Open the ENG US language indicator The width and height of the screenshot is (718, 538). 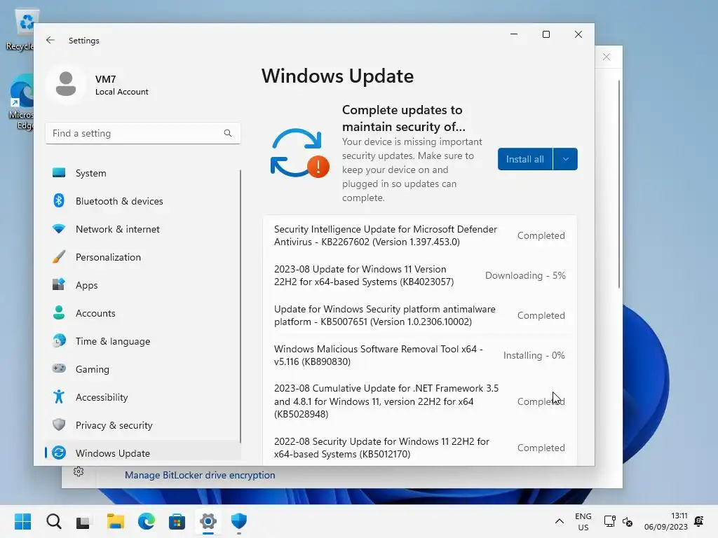(583, 521)
